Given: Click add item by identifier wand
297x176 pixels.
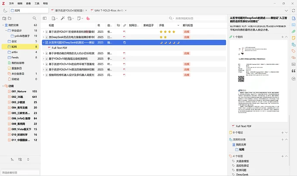Looking at the screenshot, I should [x=63, y=18].
